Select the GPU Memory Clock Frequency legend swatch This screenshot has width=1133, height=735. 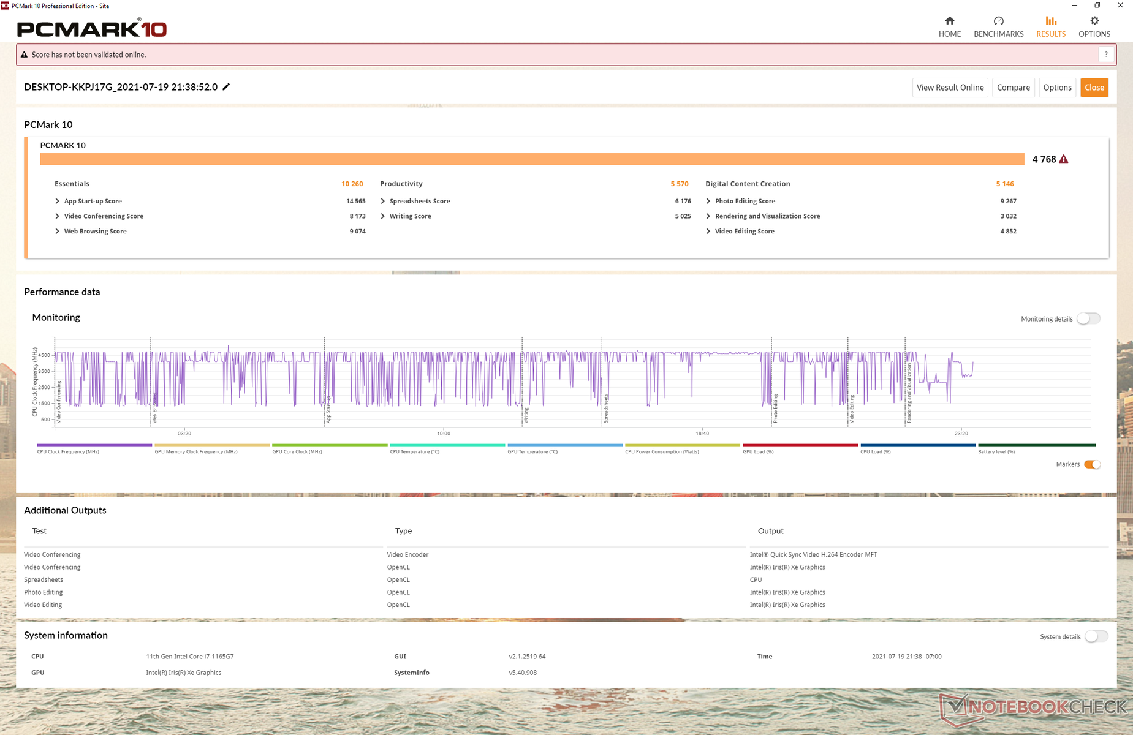point(212,445)
